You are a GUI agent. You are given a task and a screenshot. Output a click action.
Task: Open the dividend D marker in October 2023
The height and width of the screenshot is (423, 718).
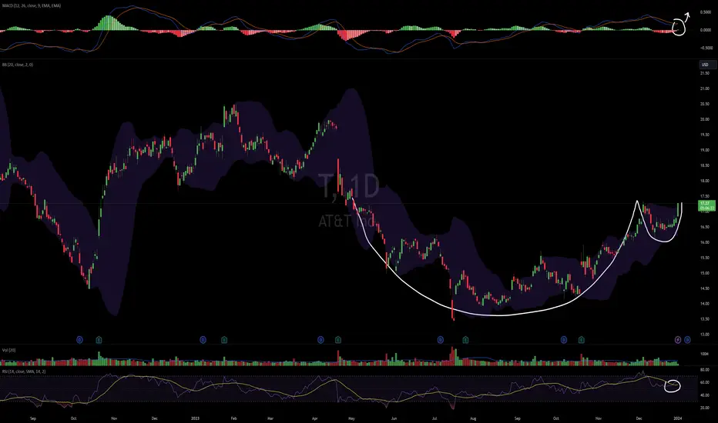pos(564,340)
